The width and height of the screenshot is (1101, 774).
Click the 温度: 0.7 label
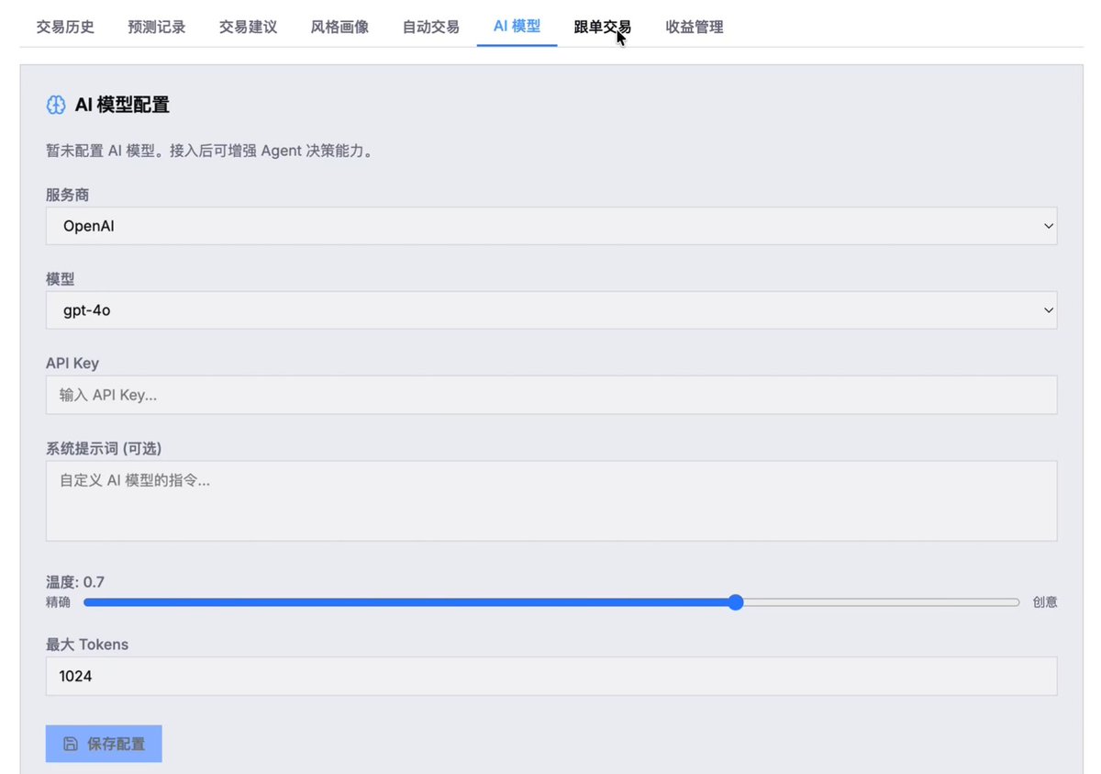tap(75, 582)
